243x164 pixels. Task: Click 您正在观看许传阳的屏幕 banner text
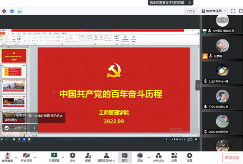[167, 2]
